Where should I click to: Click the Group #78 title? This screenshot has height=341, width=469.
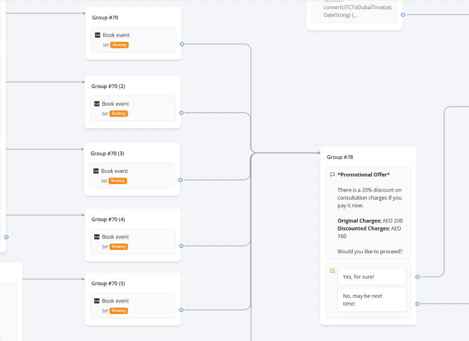[340, 157]
